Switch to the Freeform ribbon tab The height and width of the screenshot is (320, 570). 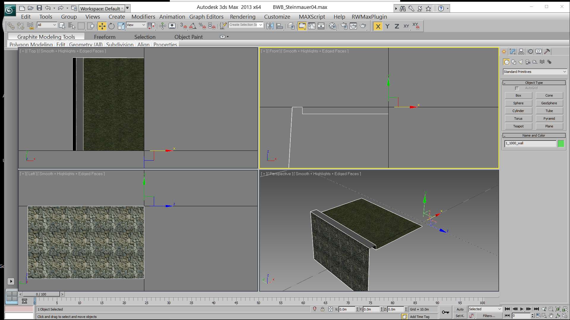coord(104,37)
